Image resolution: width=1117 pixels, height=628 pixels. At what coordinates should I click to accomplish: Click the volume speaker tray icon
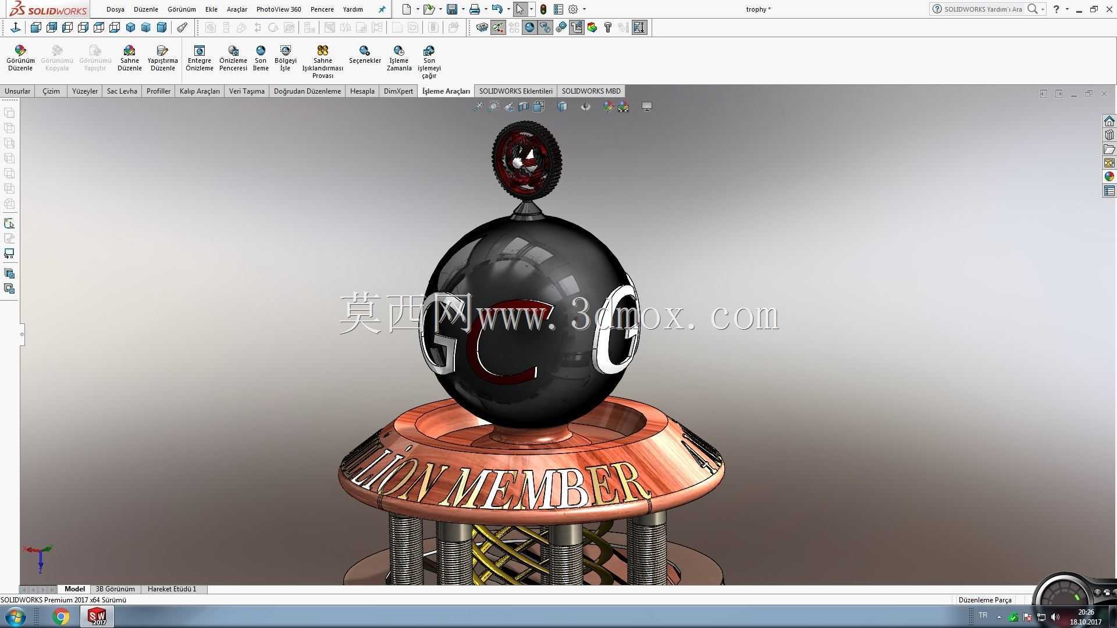(1055, 617)
